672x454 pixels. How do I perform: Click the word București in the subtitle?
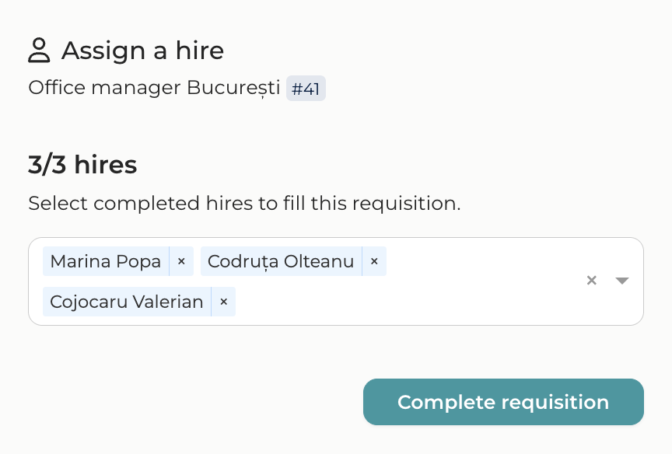click(x=233, y=88)
